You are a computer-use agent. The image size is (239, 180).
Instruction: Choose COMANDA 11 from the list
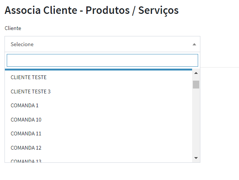(x=26, y=133)
